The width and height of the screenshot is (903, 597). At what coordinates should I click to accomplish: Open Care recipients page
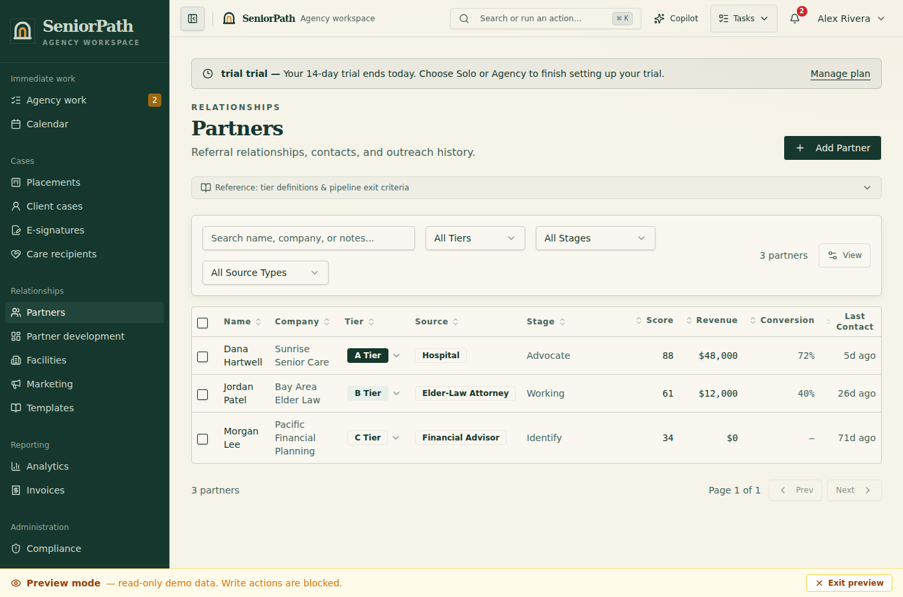[x=85, y=254]
